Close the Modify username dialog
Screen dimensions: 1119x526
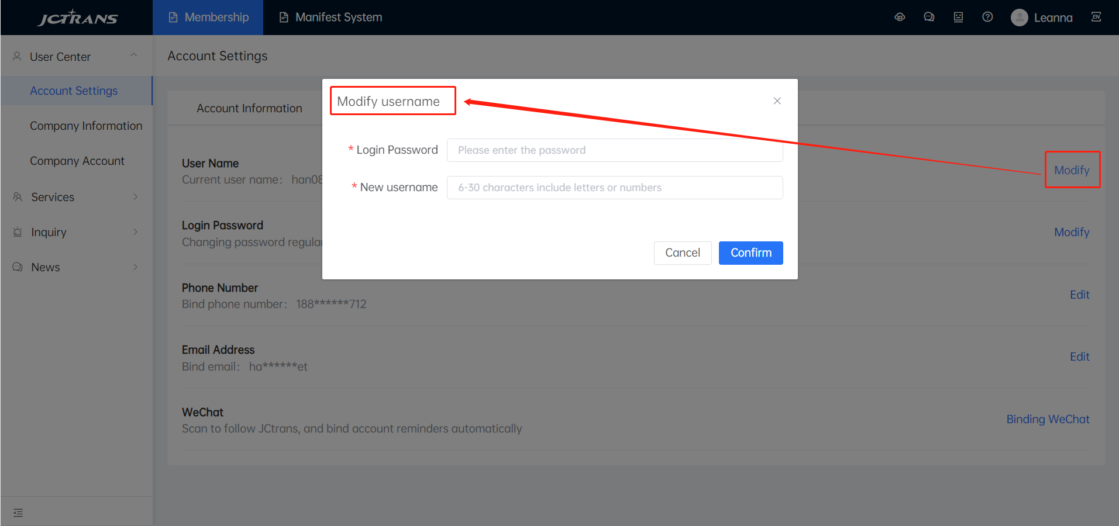777,101
